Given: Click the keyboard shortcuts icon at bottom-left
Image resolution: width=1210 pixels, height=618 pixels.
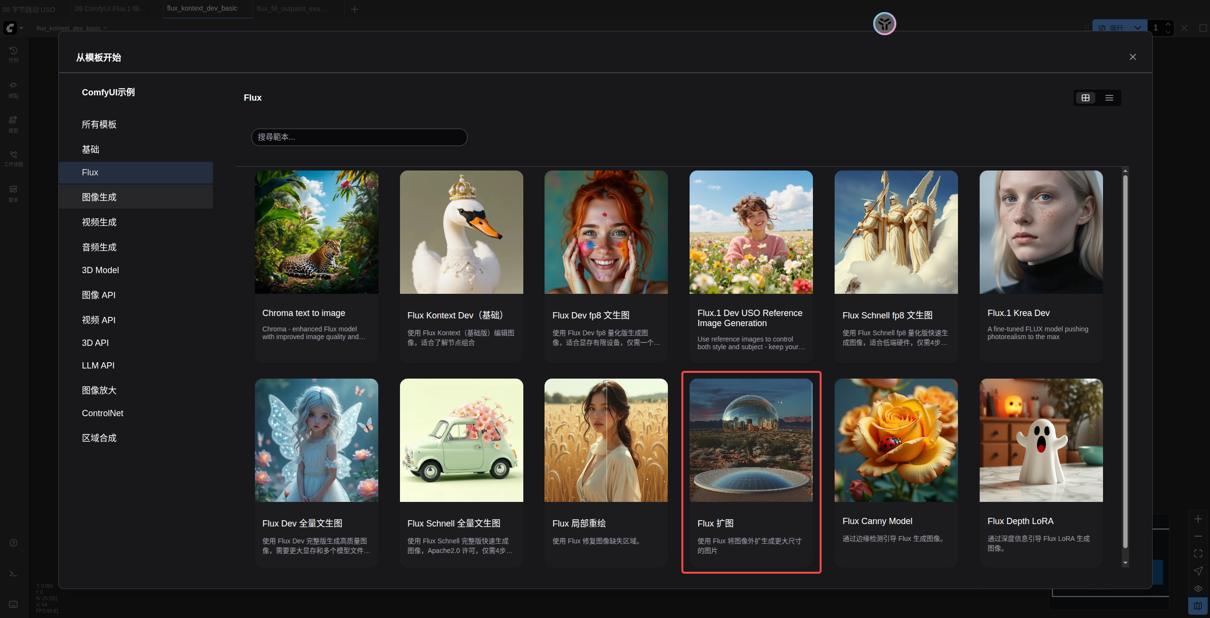Looking at the screenshot, I should point(13,604).
